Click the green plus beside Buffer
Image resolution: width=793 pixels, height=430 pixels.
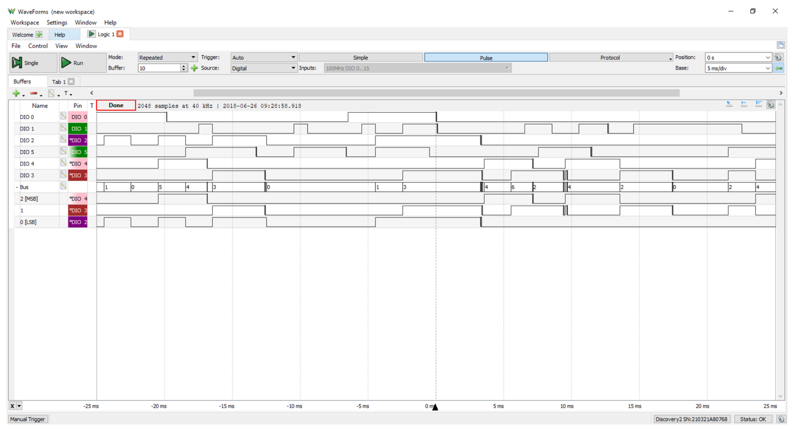[x=194, y=68]
